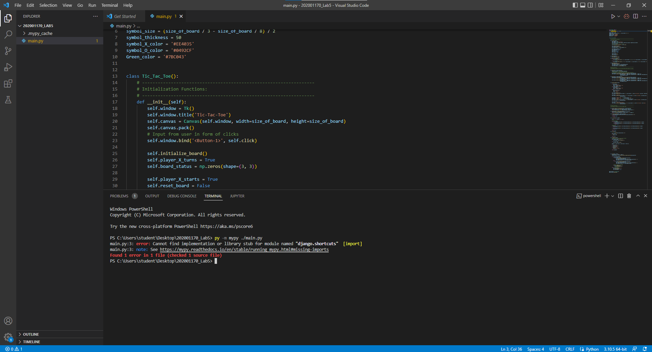The image size is (652, 352).
Task: Open the Output panel tab
Action: (x=152, y=196)
